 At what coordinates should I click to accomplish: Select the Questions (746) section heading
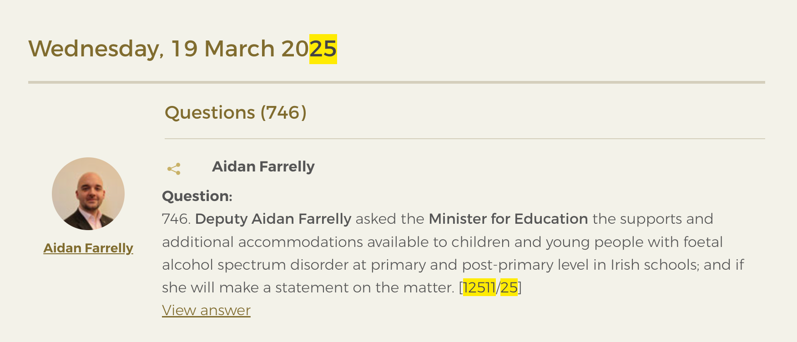coord(236,112)
